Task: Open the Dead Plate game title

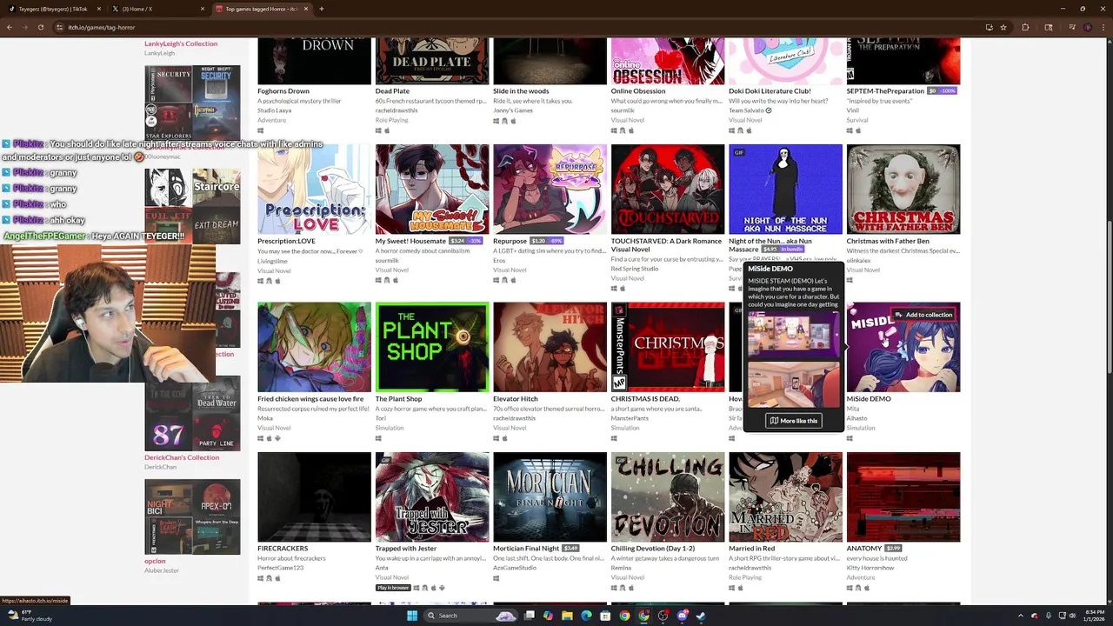Action: coord(392,90)
